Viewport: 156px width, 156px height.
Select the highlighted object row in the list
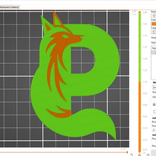tap(154, 52)
